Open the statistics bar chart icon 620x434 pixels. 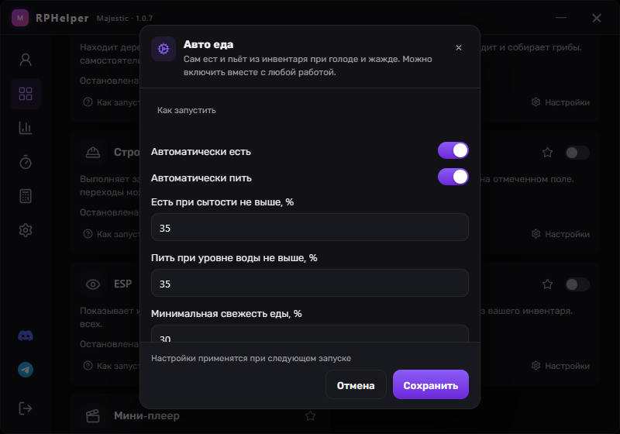(26, 128)
